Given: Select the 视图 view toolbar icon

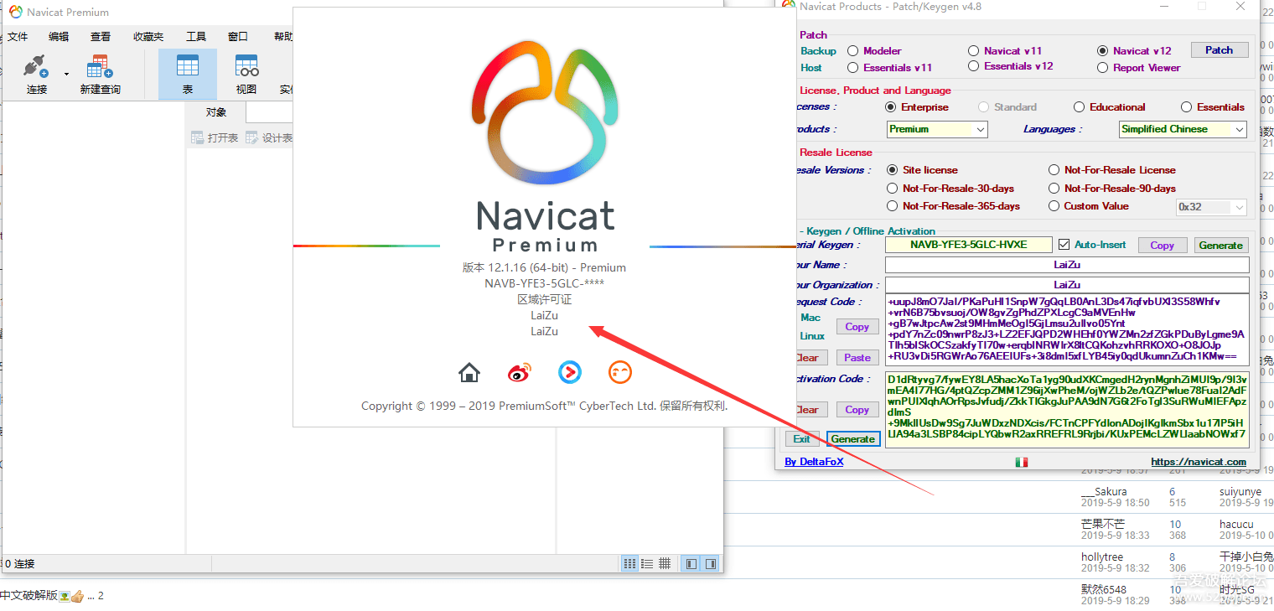Looking at the screenshot, I should (246, 66).
